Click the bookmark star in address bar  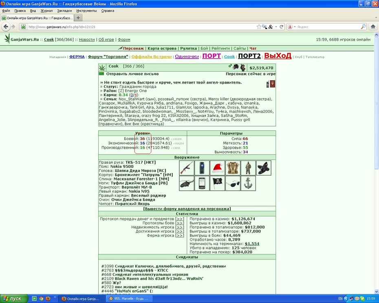(x=259, y=27)
